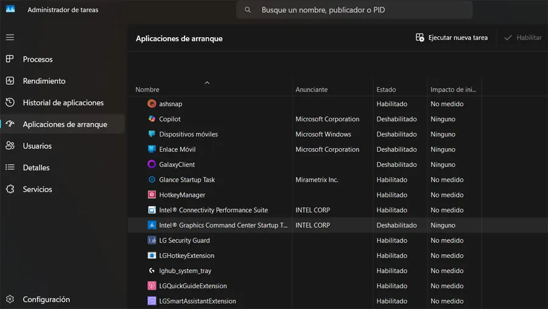This screenshot has width=548, height=309.
Task: Select the Glance Startup Task name
Action: tap(187, 180)
